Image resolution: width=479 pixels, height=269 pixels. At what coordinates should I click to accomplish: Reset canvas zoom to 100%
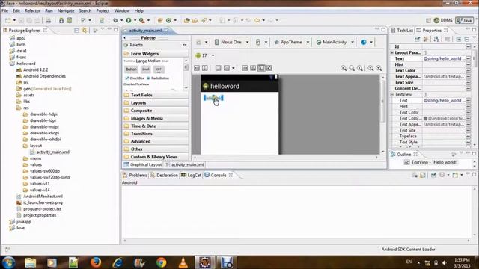(360, 68)
